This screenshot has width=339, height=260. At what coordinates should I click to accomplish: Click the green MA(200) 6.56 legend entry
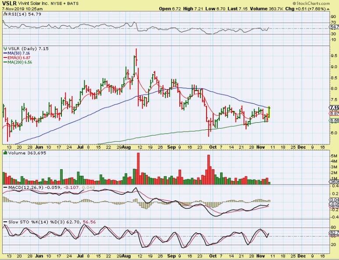click(x=18, y=62)
